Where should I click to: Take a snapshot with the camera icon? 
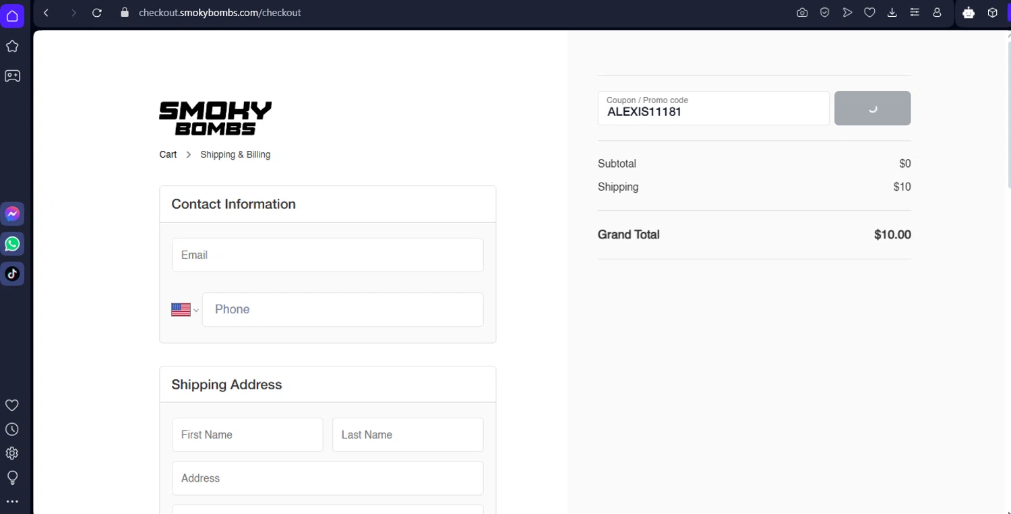pos(802,13)
